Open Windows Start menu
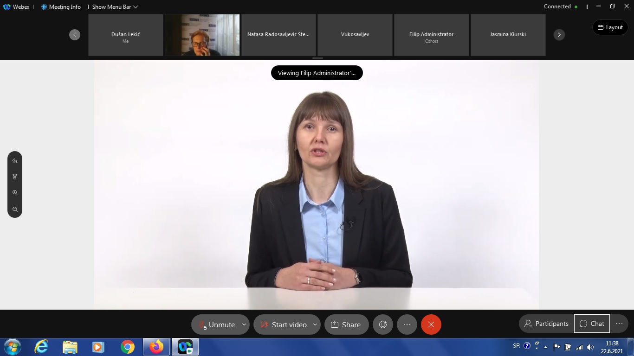Image resolution: width=634 pixels, height=356 pixels. [x=12, y=347]
